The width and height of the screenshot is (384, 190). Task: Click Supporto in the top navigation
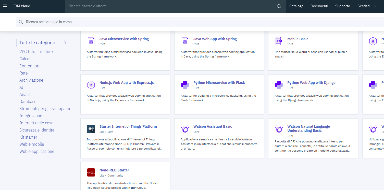[342, 6]
